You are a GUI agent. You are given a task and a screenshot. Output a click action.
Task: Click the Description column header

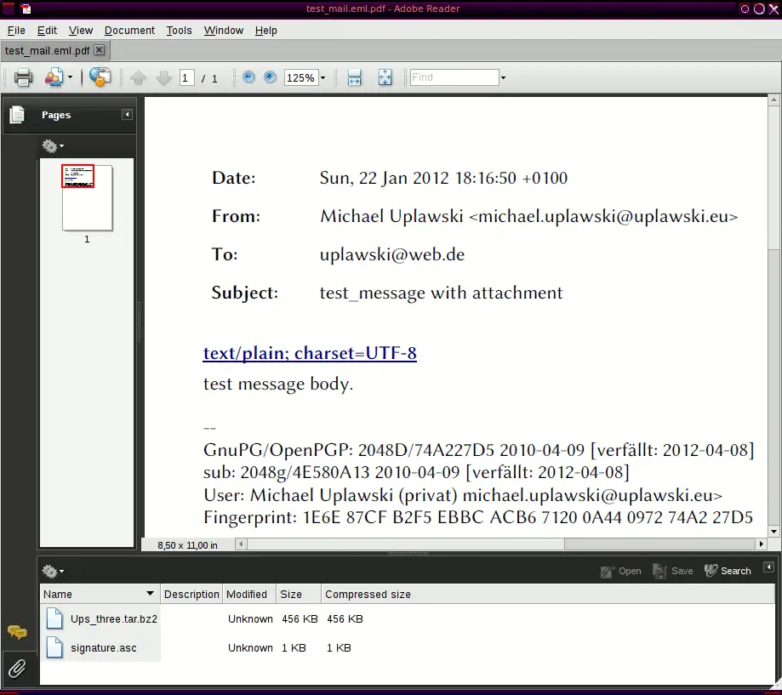pyautogui.click(x=191, y=595)
